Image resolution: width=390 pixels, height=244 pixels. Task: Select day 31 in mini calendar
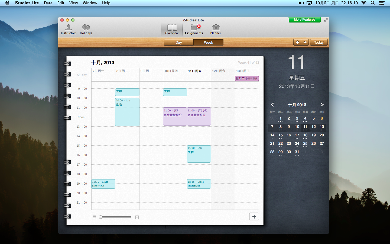tap(297, 152)
